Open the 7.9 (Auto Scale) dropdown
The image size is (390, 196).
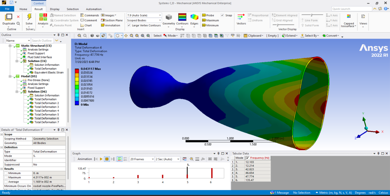click(x=144, y=15)
